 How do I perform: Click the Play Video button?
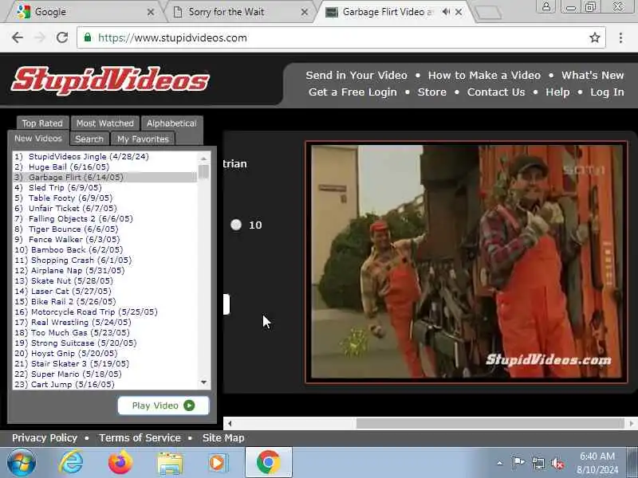[x=163, y=406]
